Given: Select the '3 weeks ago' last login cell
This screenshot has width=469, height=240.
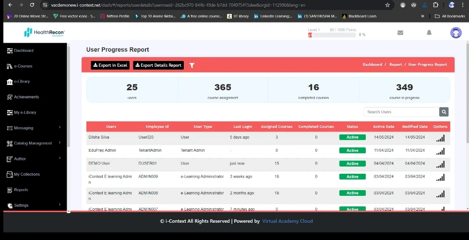Looking at the screenshot, I should (241, 177).
